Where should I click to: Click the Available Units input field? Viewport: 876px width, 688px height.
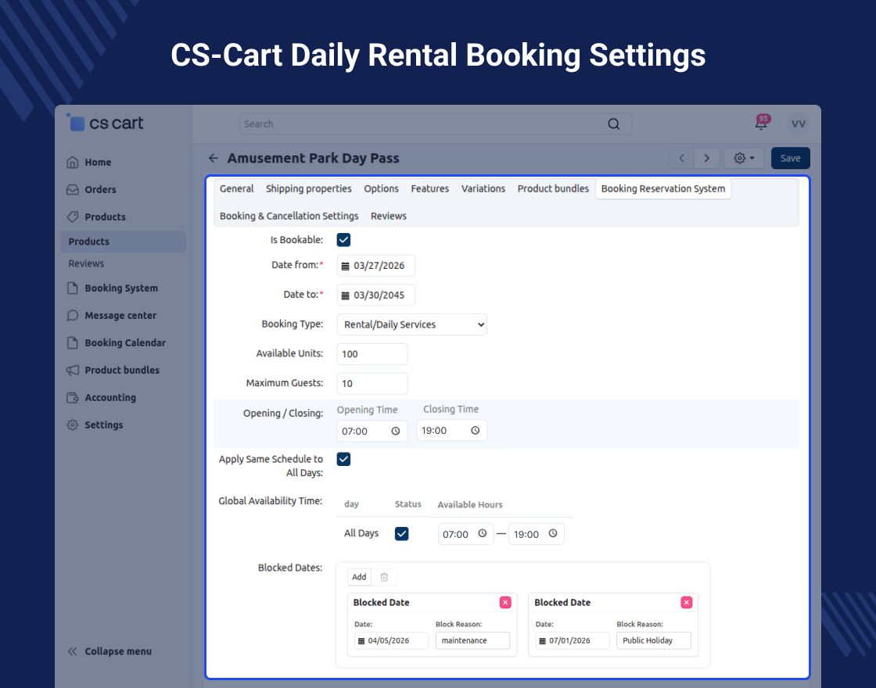pyautogui.click(x=372, y=354)
